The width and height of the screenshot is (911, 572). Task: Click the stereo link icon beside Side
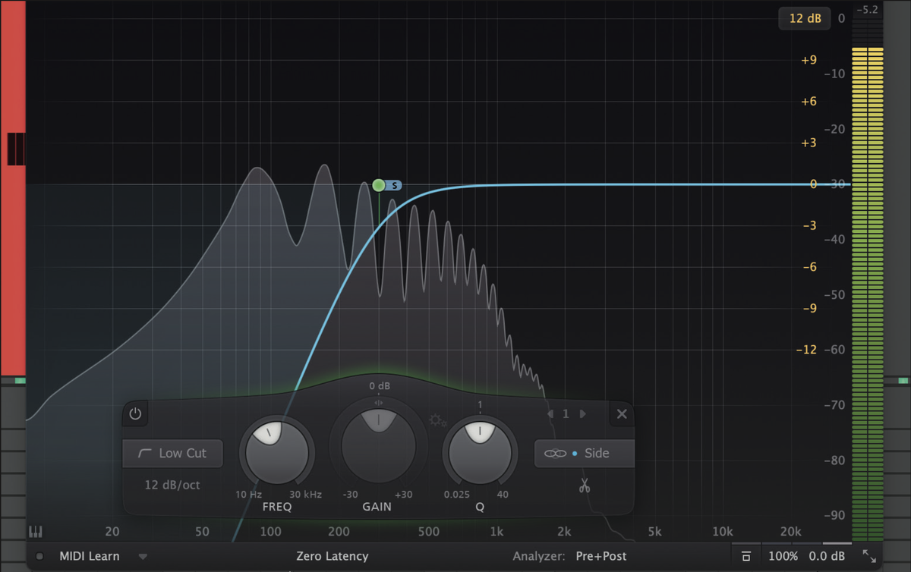556,453
